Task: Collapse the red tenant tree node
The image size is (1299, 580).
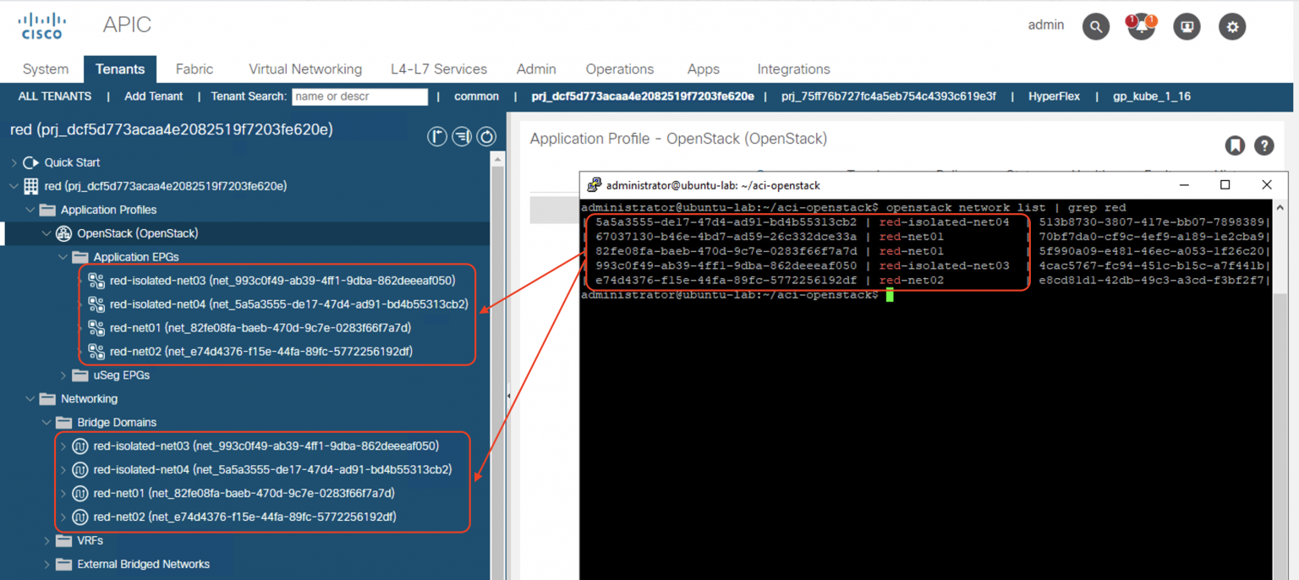Action: click(x=14, y=186)
